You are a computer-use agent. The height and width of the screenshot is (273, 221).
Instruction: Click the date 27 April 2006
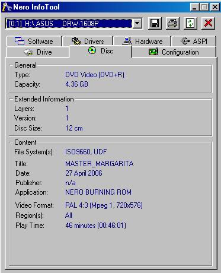tap(84, 173)
